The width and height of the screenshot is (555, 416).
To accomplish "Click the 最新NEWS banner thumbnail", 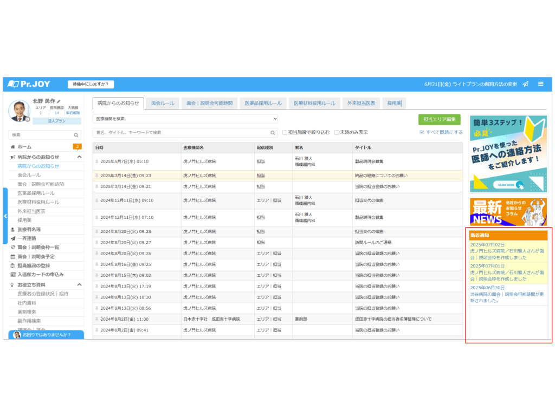I will point(508,211).
